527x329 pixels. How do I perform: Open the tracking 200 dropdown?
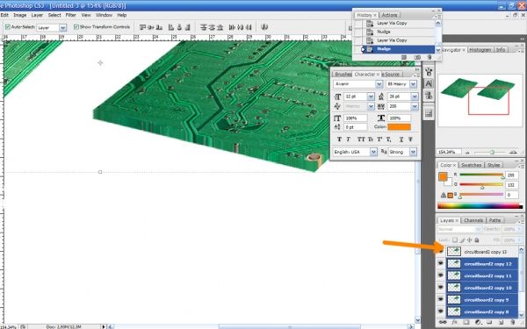click(x=415, y=106)
